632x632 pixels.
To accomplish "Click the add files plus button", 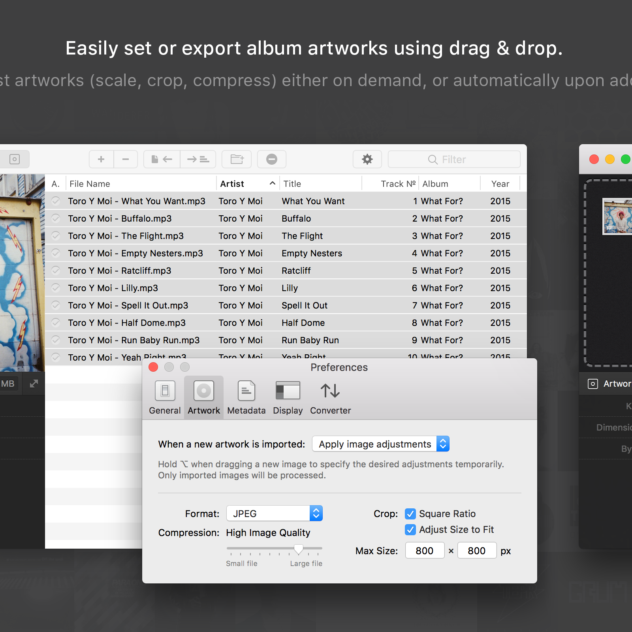I will pos(102,159).
